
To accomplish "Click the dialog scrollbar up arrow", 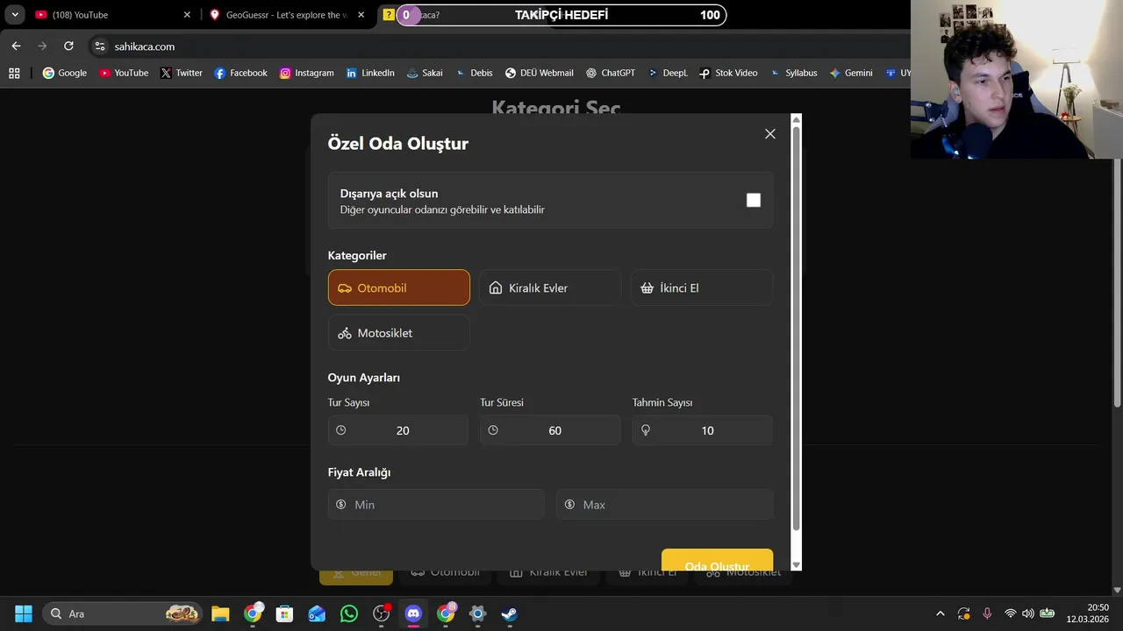I will [797, 119].
